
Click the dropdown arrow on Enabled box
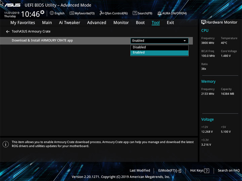[185, 41]
